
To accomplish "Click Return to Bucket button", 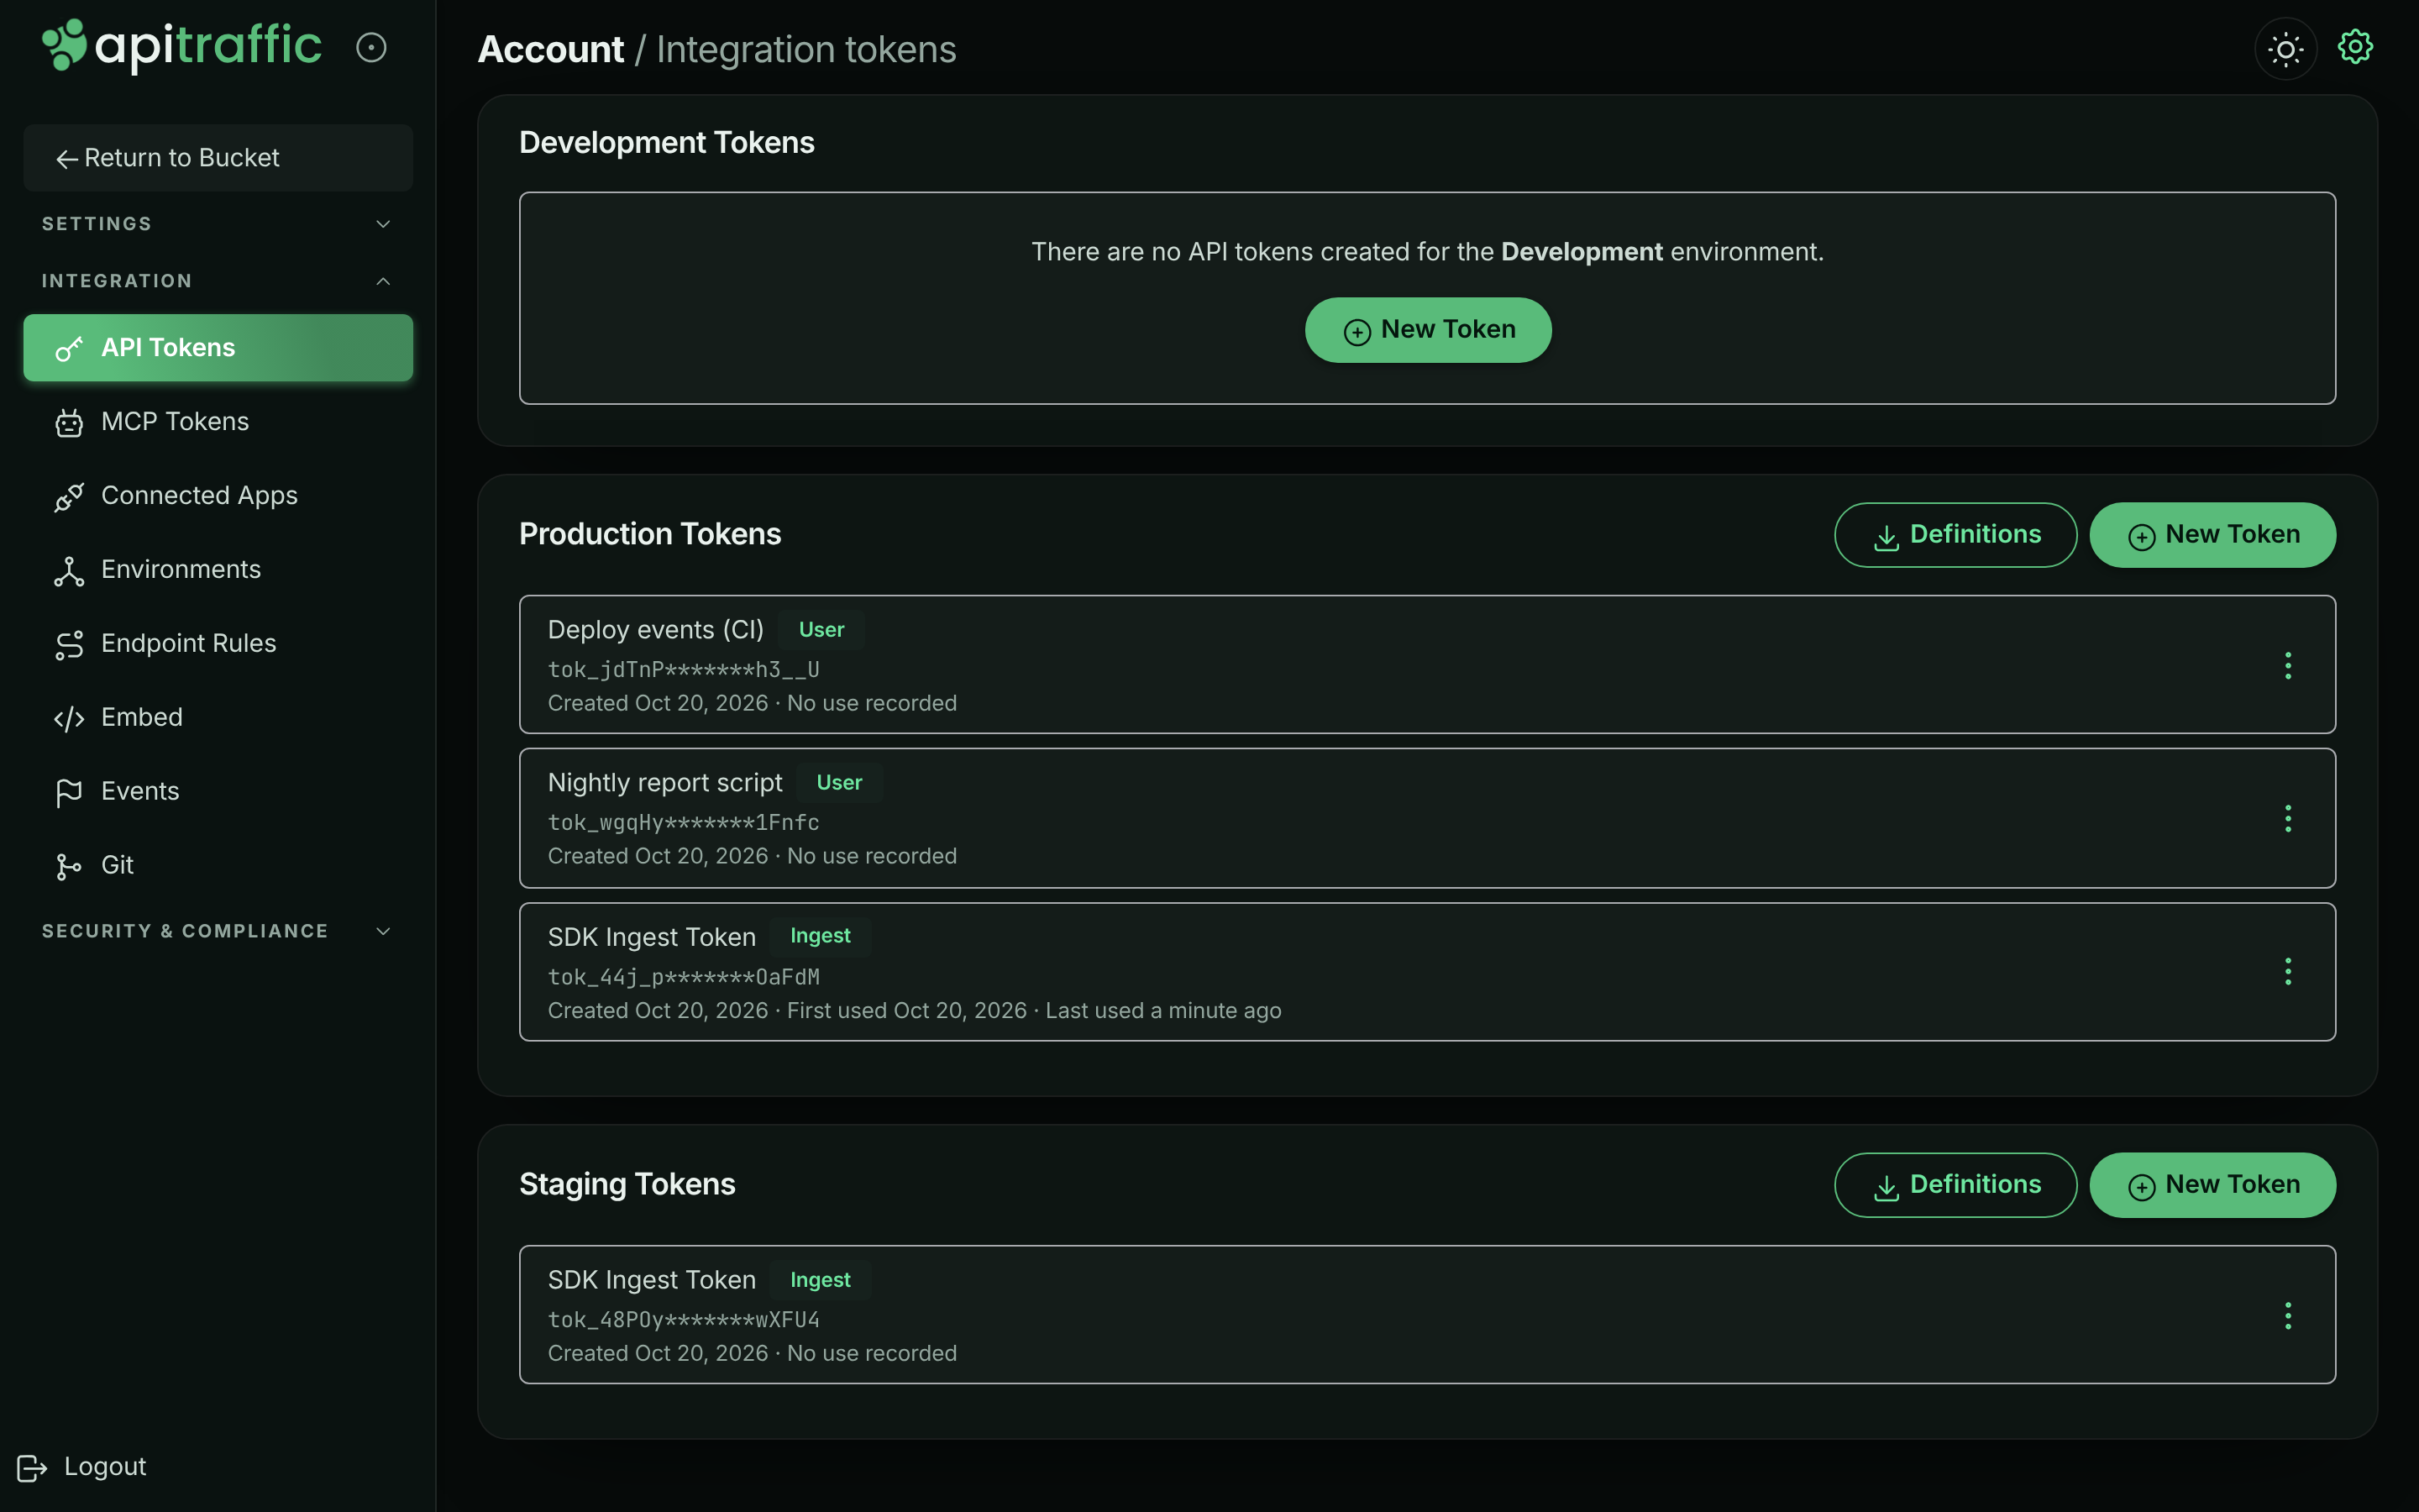I will pyautogui.click(x=218, y=158).
